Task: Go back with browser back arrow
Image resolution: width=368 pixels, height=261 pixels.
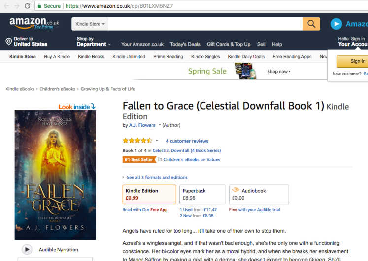Action: [6, 6]
